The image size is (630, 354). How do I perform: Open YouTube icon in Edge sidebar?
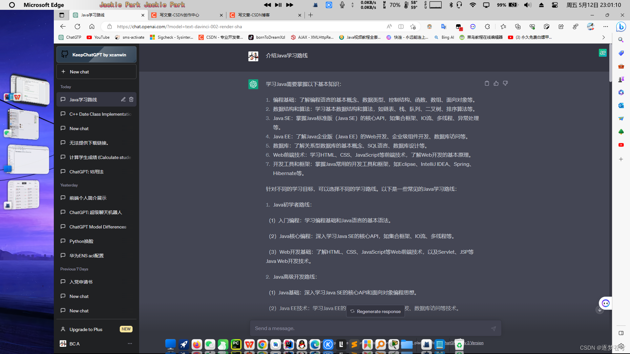click(x=621, y=145)
